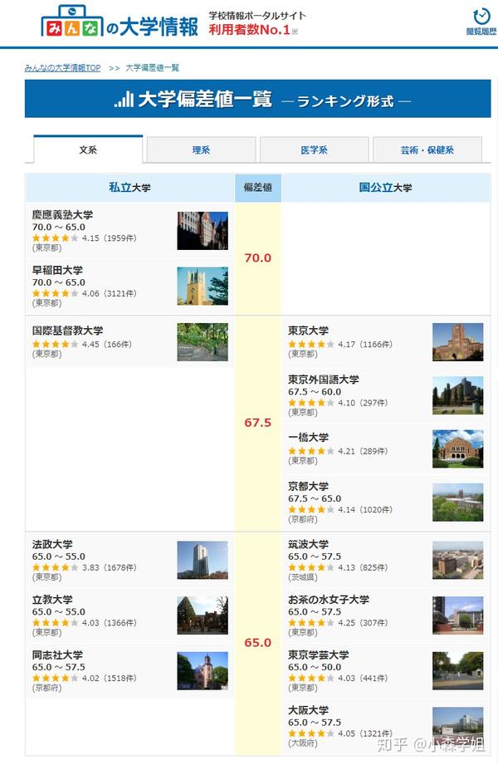
Task: Click the 私立大学 column header
Action: [129, 188]
